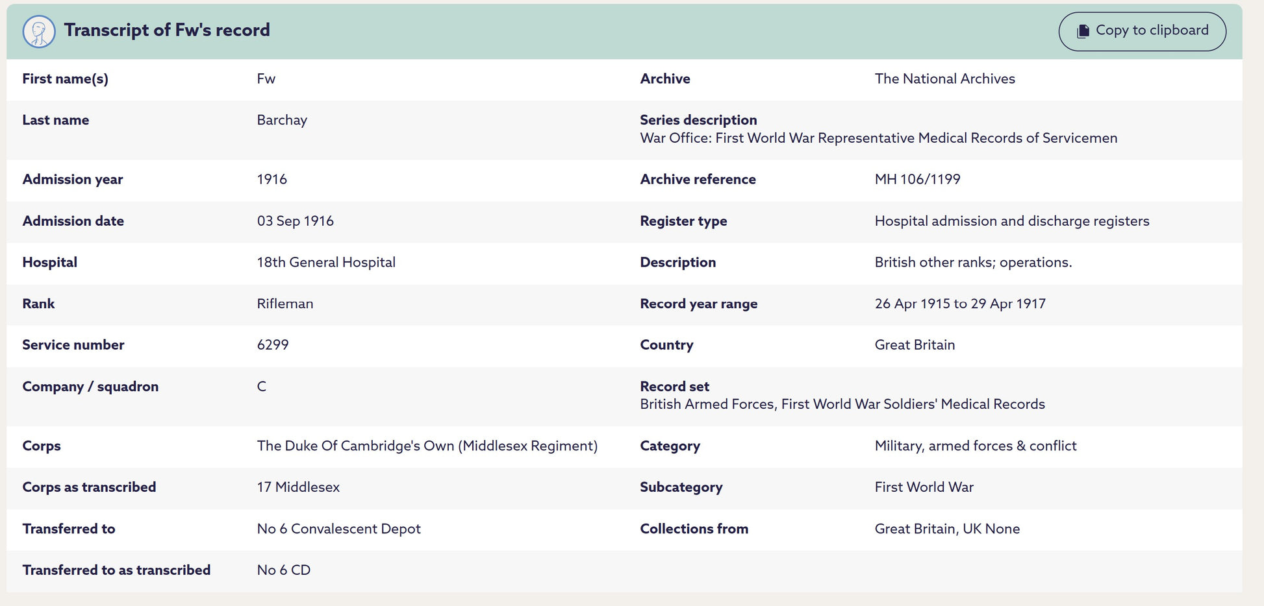This screenshot has width=1264, height=606.
Task: Select 'Hospital admission and discharge registers' text
Action: (x=1011, y=221)
